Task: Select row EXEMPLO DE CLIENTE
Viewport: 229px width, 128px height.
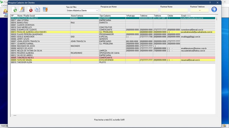Action: pyautogui.click(x=113, y=30)
